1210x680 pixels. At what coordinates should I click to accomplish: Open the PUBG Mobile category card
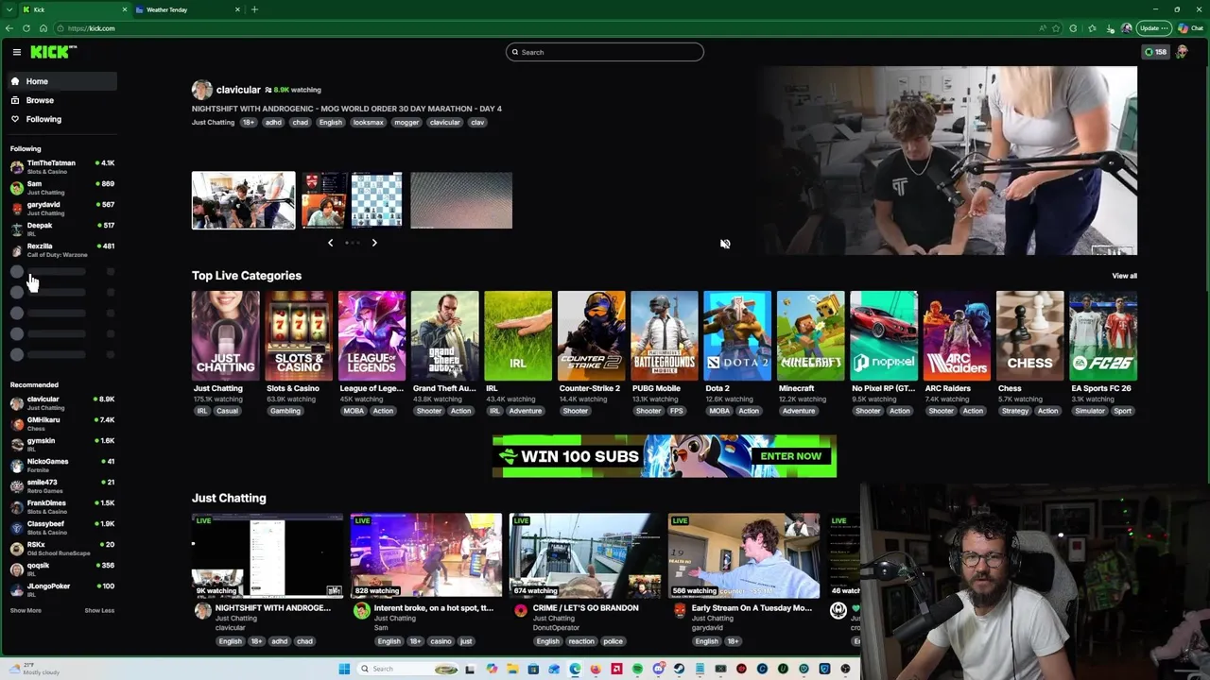tap(664, 336)
